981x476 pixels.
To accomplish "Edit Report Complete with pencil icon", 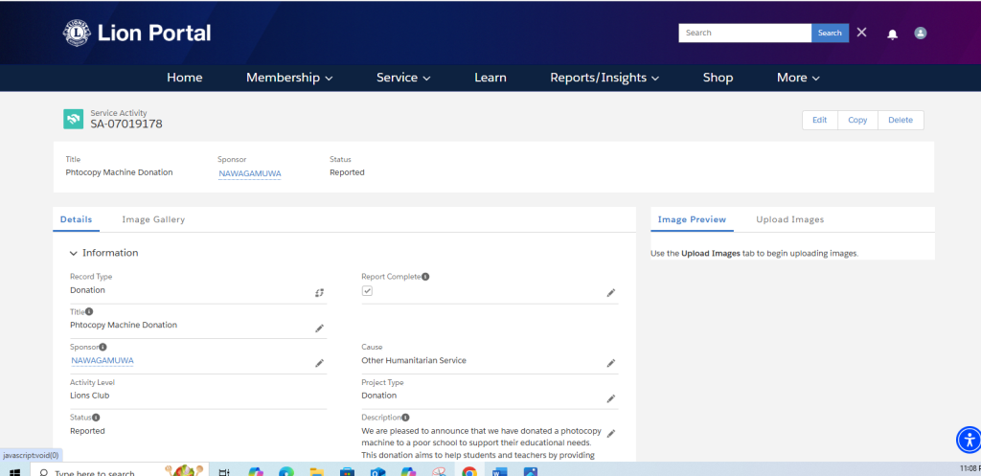I will point(610,293).
